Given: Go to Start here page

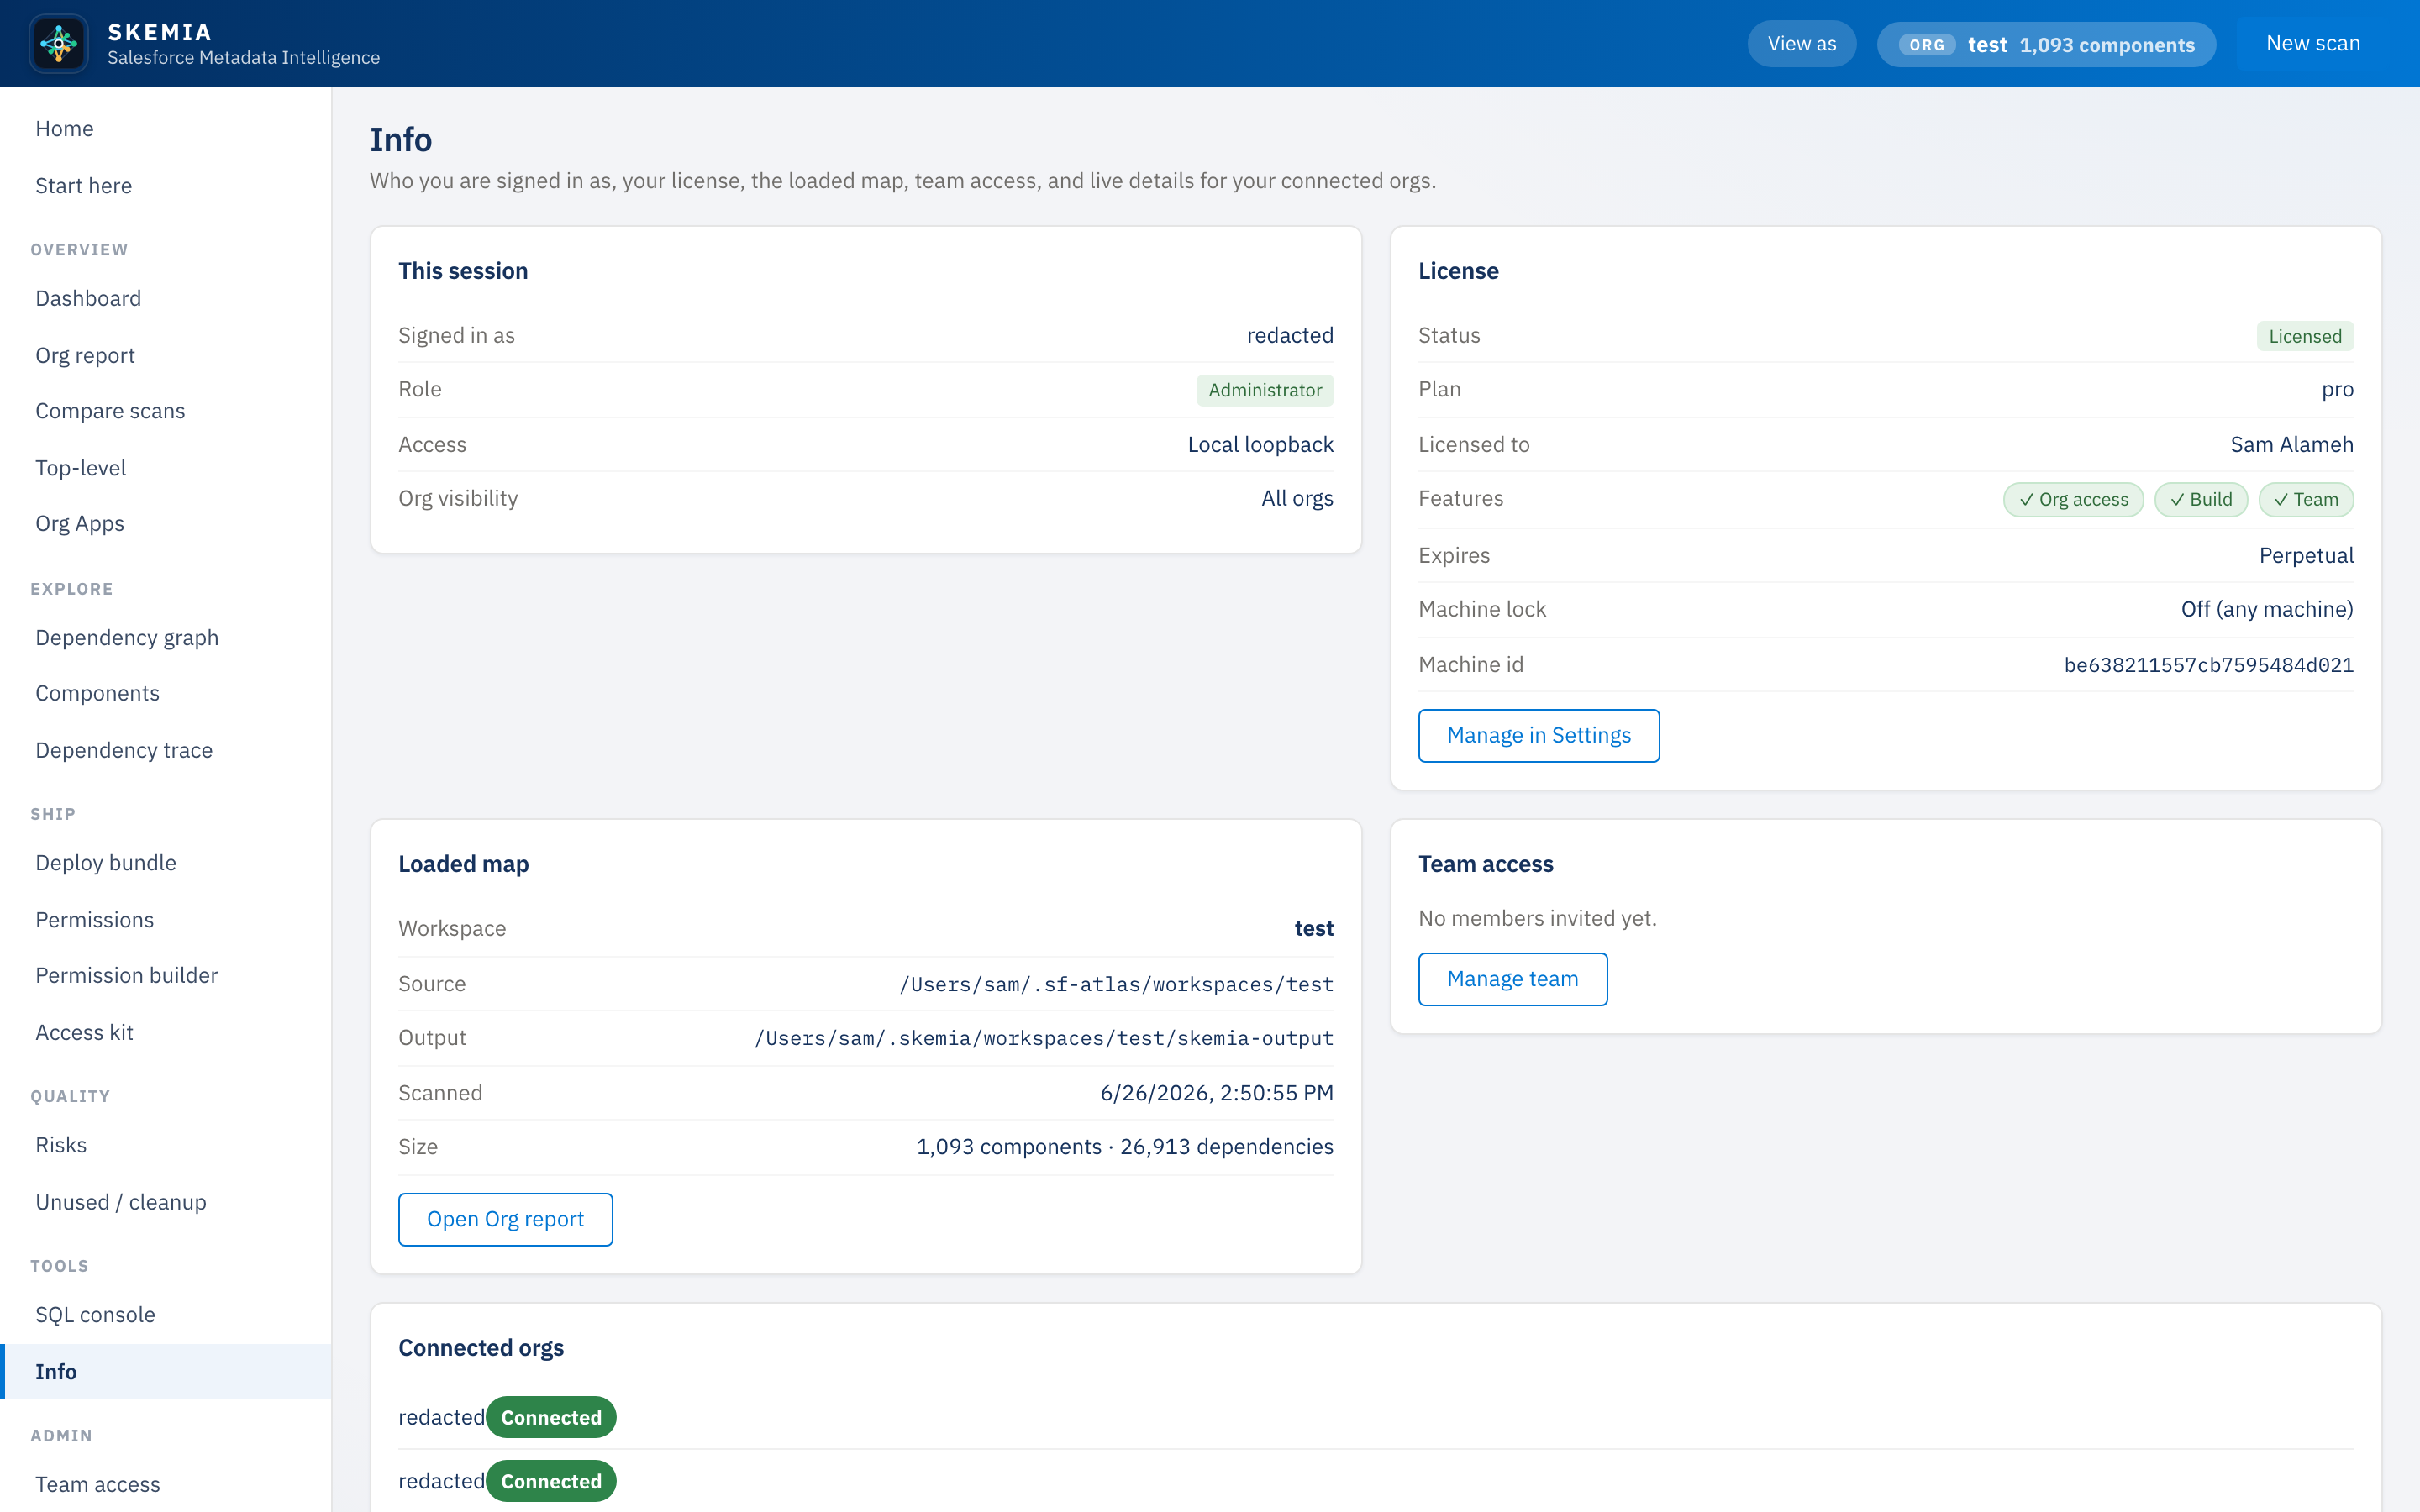Looking at the screenshot, I should [84, 185].
